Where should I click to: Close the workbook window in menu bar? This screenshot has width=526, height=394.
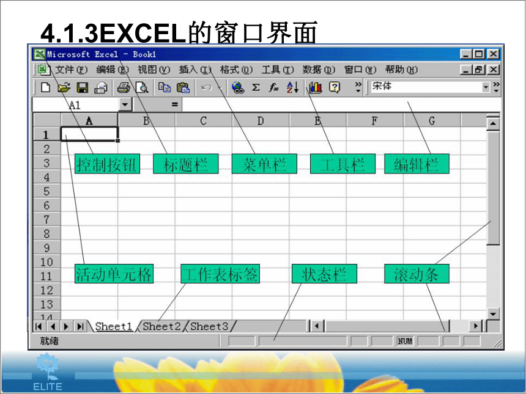tap(493, 70)
